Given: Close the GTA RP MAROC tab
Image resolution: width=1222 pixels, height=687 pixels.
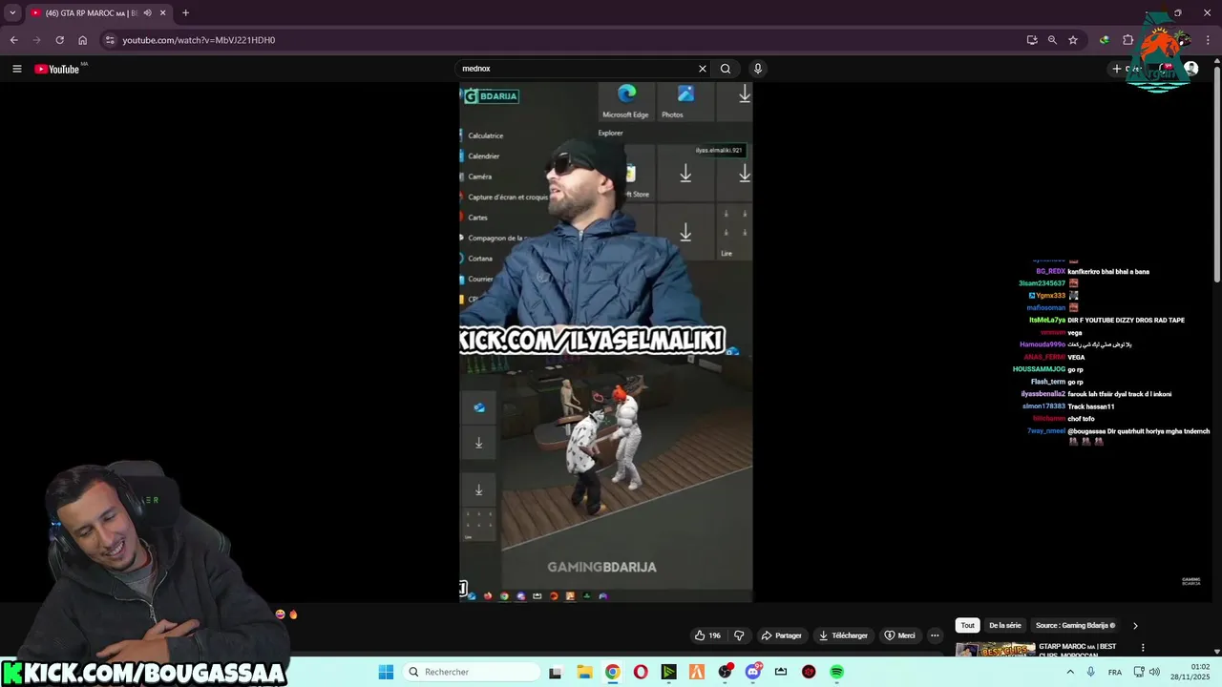Looking at the screenshot, I should point(162,13).
